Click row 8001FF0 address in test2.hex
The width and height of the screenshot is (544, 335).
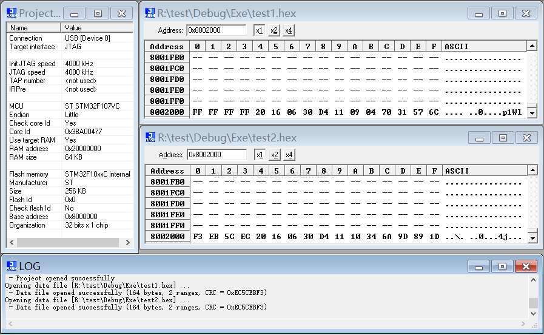coord(167,225)
